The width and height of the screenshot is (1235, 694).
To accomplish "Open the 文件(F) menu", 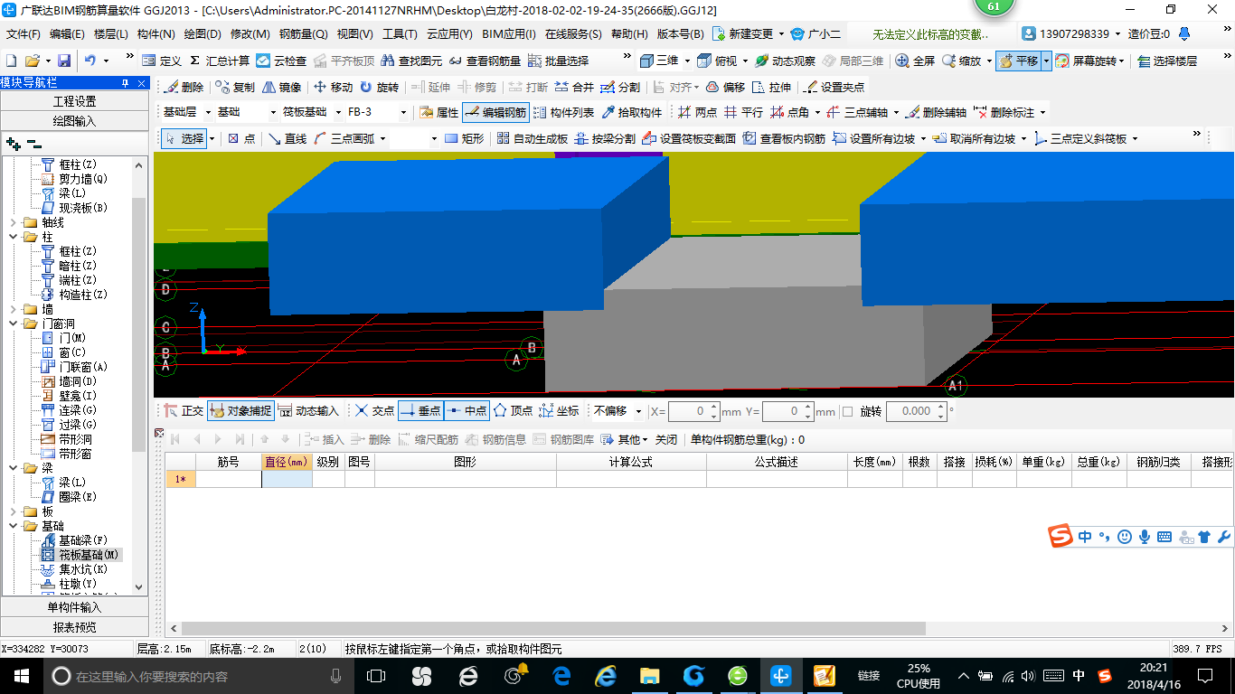I will pos(23,34).
